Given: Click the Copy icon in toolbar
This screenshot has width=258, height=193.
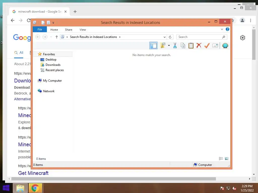Looking at the screenshot, I should coord(183,45).
